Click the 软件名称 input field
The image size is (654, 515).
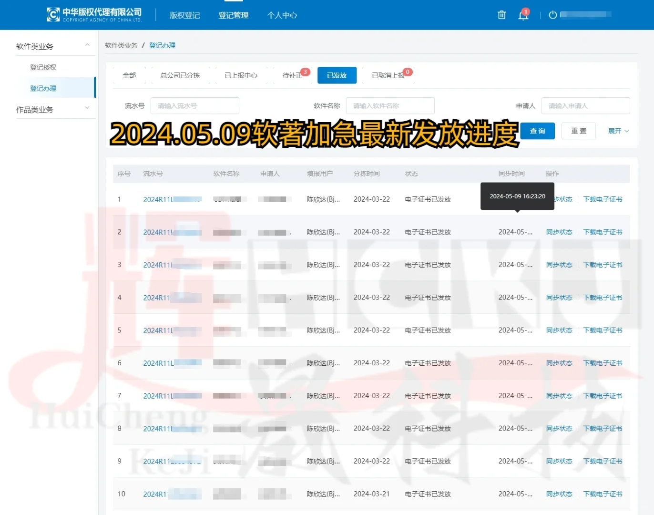390,105
